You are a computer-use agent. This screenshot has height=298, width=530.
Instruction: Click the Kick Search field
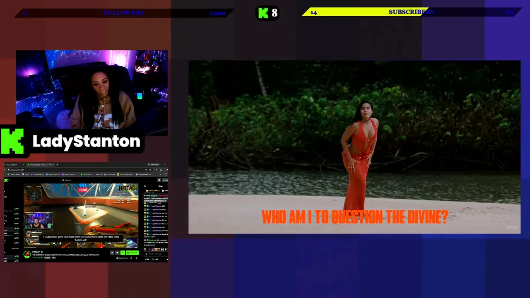pos(85,180)
